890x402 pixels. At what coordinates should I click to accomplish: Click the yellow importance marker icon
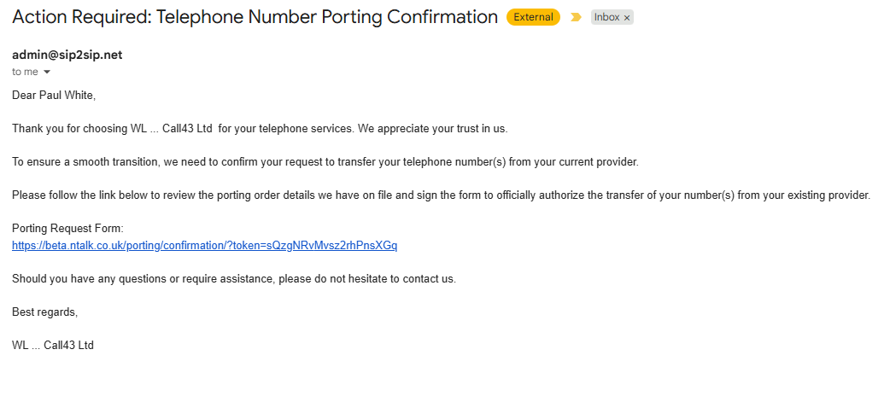click(576, 17)
